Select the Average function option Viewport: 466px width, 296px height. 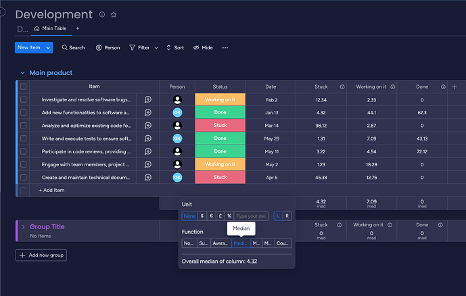click(x=220, y=243)
